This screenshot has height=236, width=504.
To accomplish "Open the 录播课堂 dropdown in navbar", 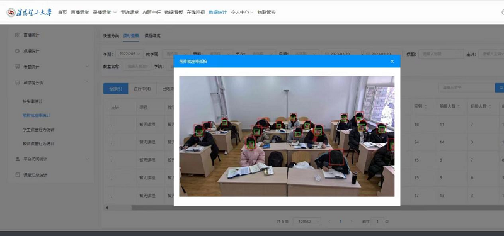I will 105,13.
